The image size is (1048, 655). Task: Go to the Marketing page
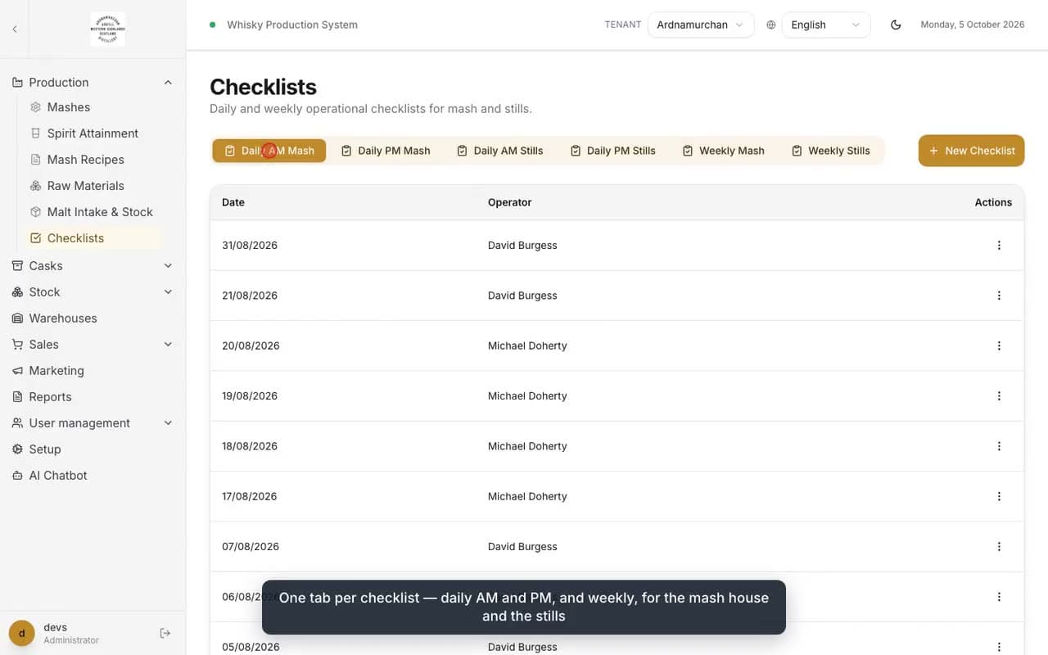[x=93, y=370]
